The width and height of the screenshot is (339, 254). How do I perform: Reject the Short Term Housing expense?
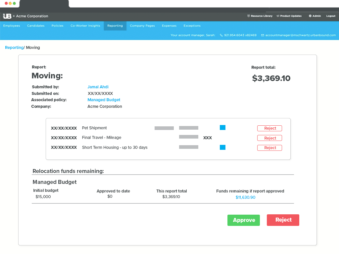[x=269, y=148]
